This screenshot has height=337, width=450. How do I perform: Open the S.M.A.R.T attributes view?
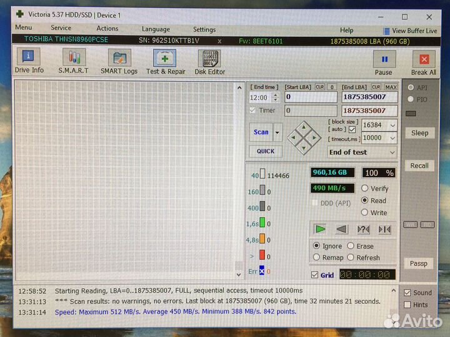pyautogui.click(x=74, y=62)
